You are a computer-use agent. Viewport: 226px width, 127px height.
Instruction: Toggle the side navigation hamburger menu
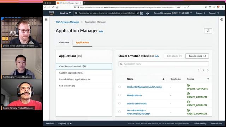pyautogui.click(x=46, y=19)
